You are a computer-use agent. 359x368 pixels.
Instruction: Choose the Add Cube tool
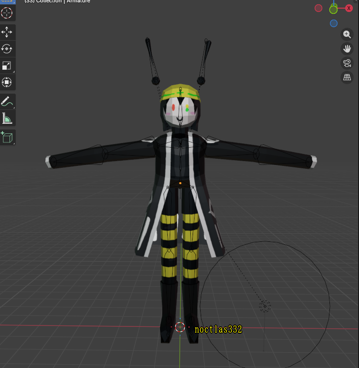coord(7,138)
